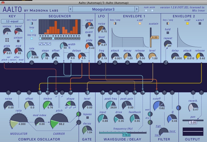Click the gate decay knob
This screenshot has width=207, height=142.
click(x=87, y=130)
